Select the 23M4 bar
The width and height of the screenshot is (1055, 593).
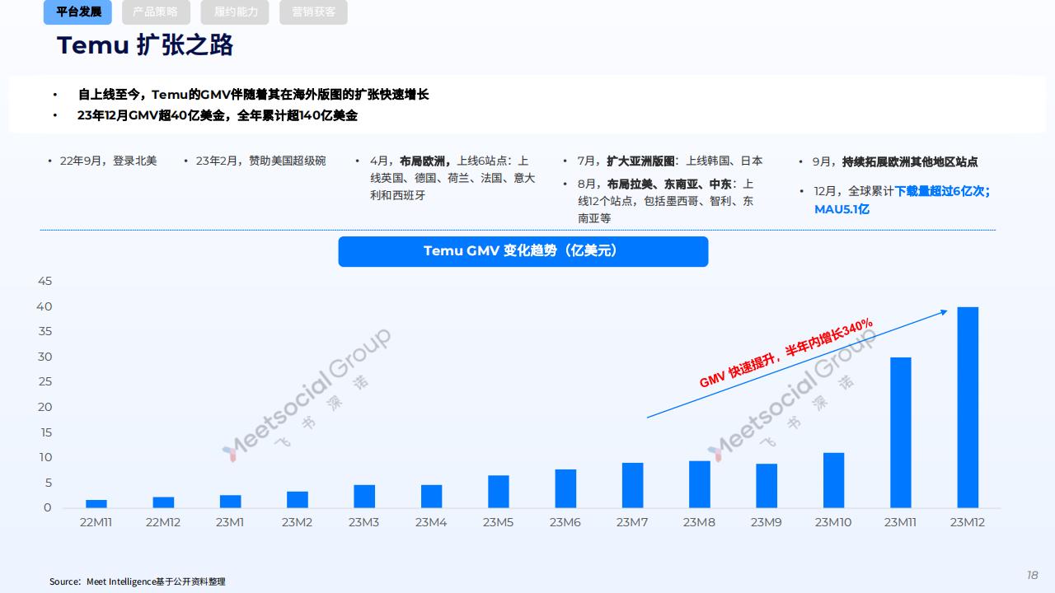click(x=431, y=496)
